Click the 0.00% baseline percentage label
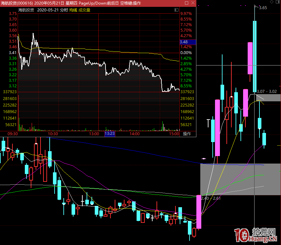 click(186, 53)
